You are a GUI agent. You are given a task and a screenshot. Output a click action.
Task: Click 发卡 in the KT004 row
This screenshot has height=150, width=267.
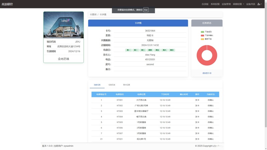tap(197, 117)
